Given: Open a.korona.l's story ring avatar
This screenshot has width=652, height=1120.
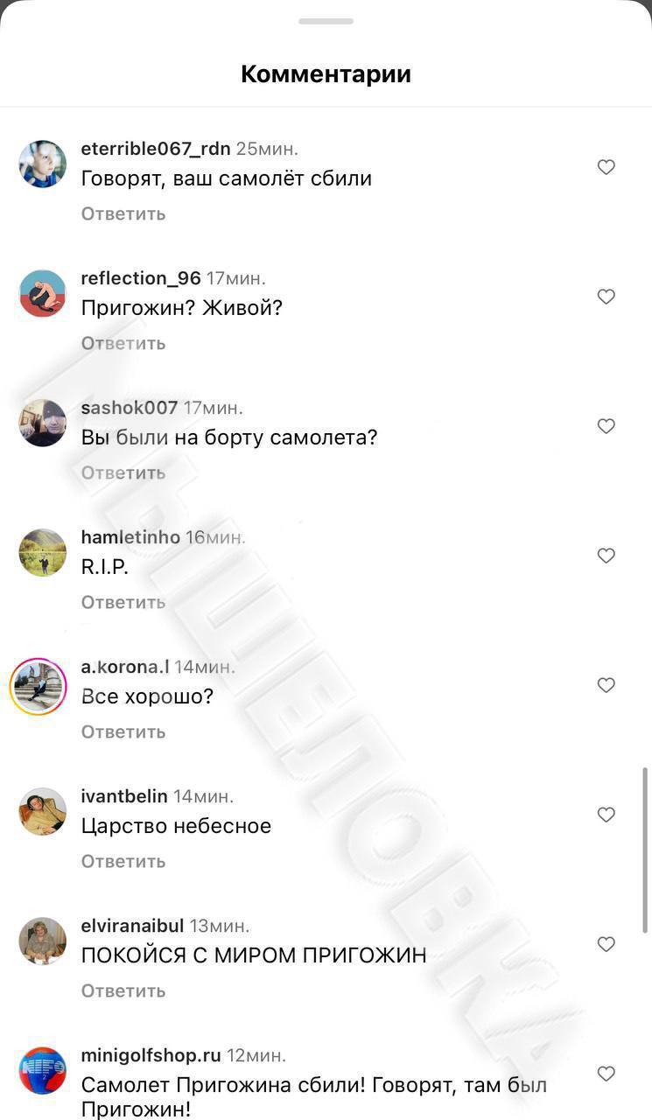Looking at the screenshot, I should pos(39,686).
